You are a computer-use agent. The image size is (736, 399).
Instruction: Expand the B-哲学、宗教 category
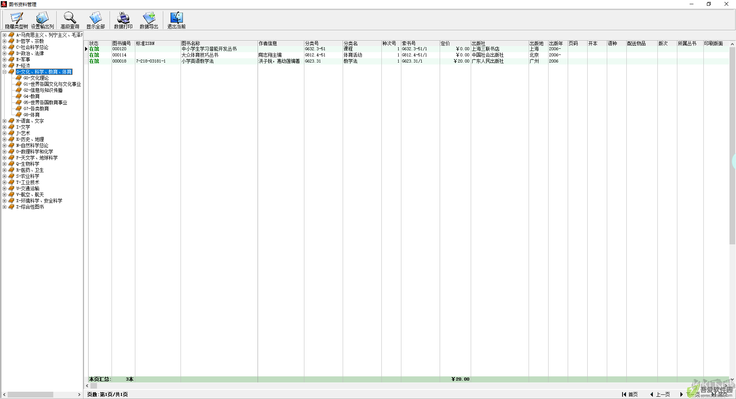4,41
